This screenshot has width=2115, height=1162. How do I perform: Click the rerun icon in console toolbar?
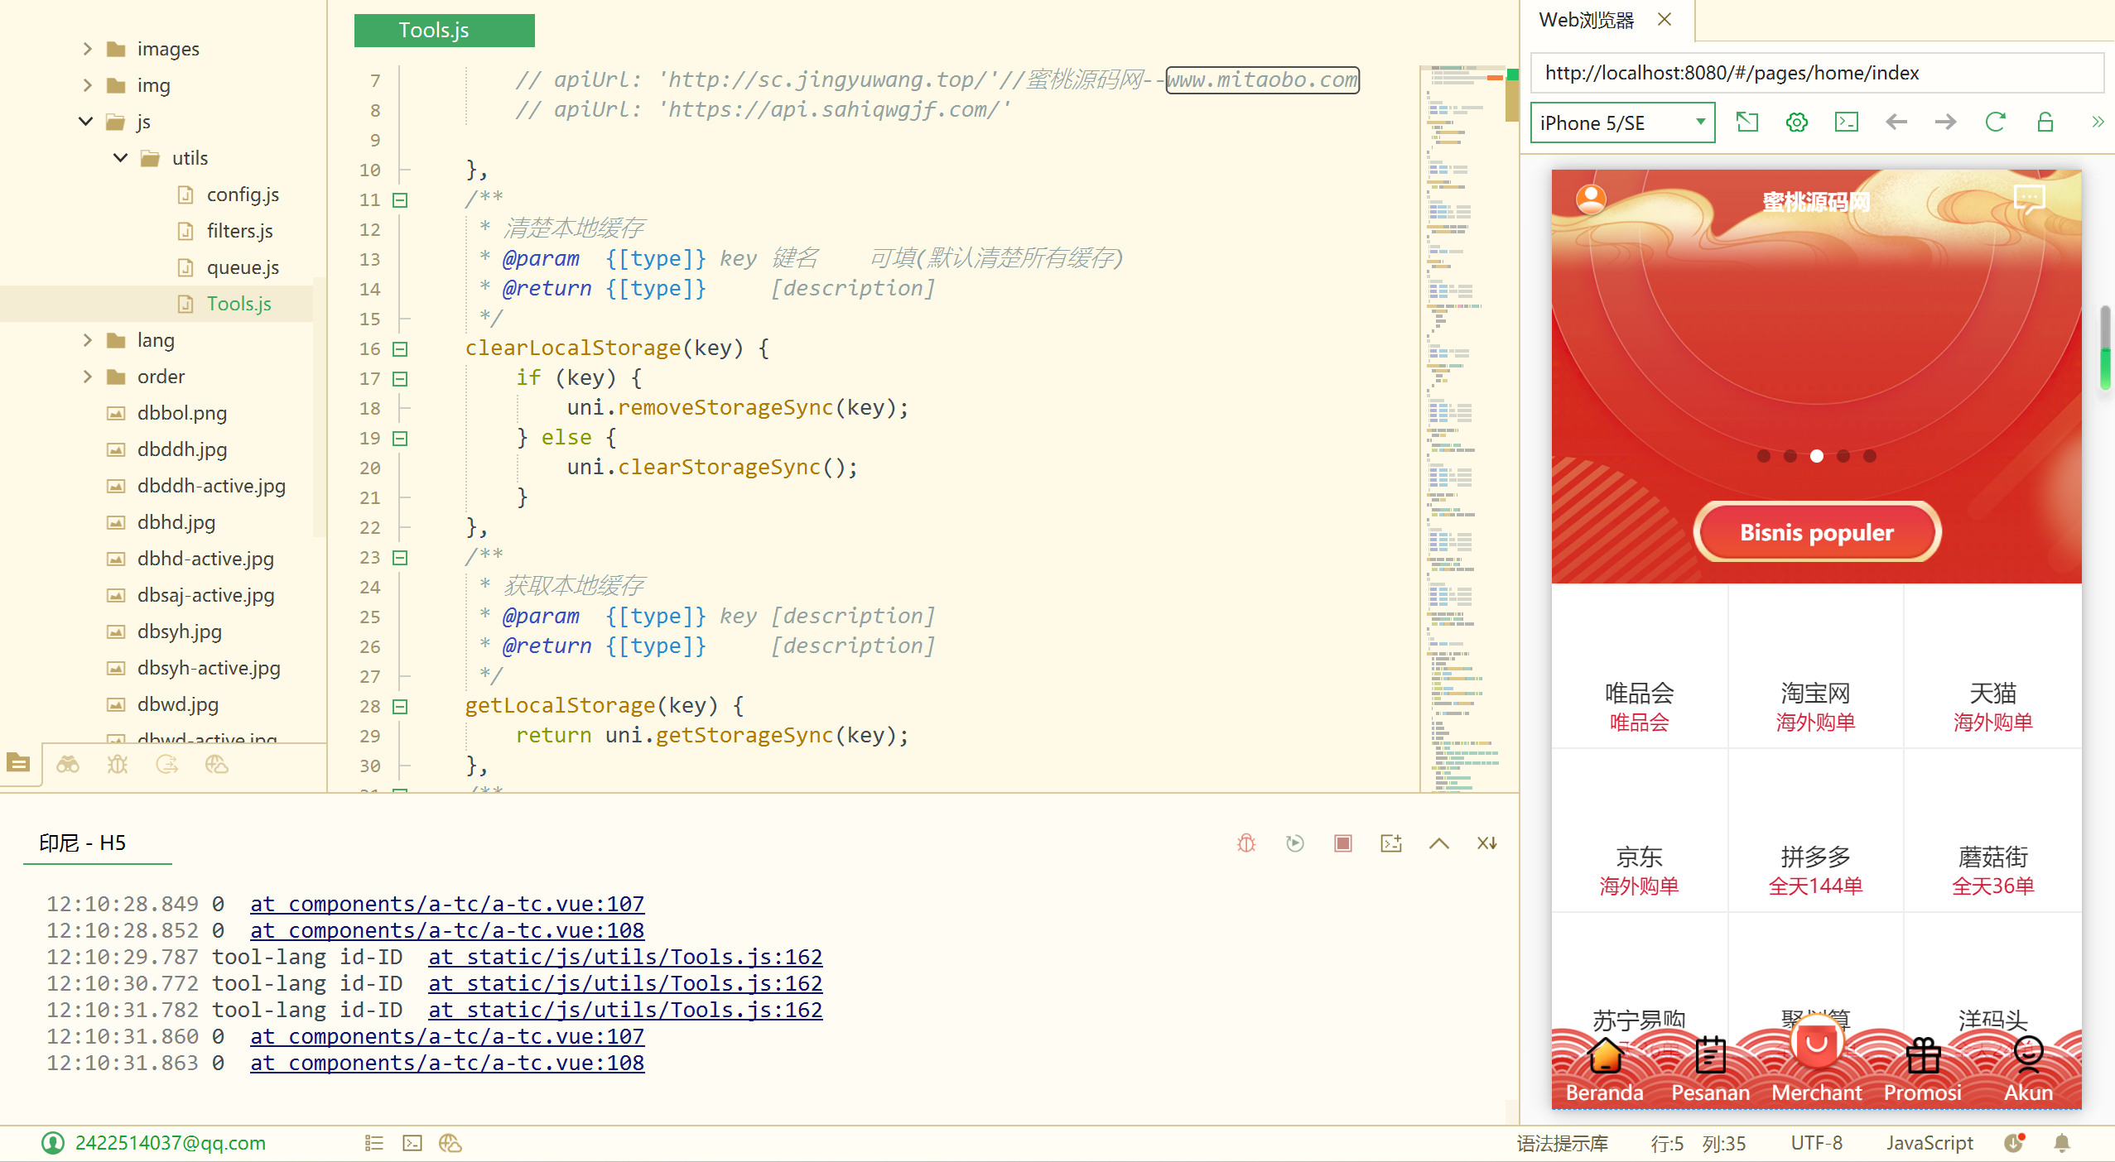pos(1295,843)
